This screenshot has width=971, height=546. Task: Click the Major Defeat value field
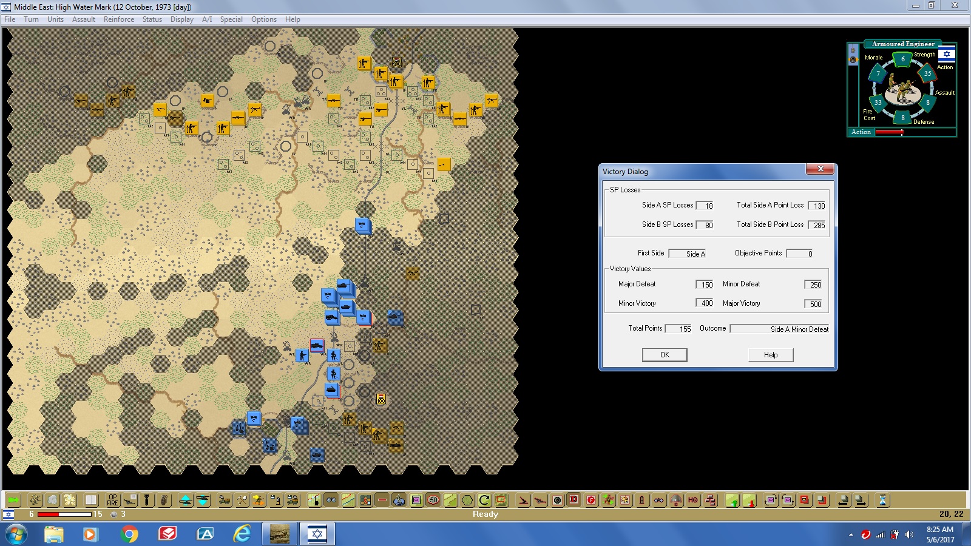coord(705,285)
